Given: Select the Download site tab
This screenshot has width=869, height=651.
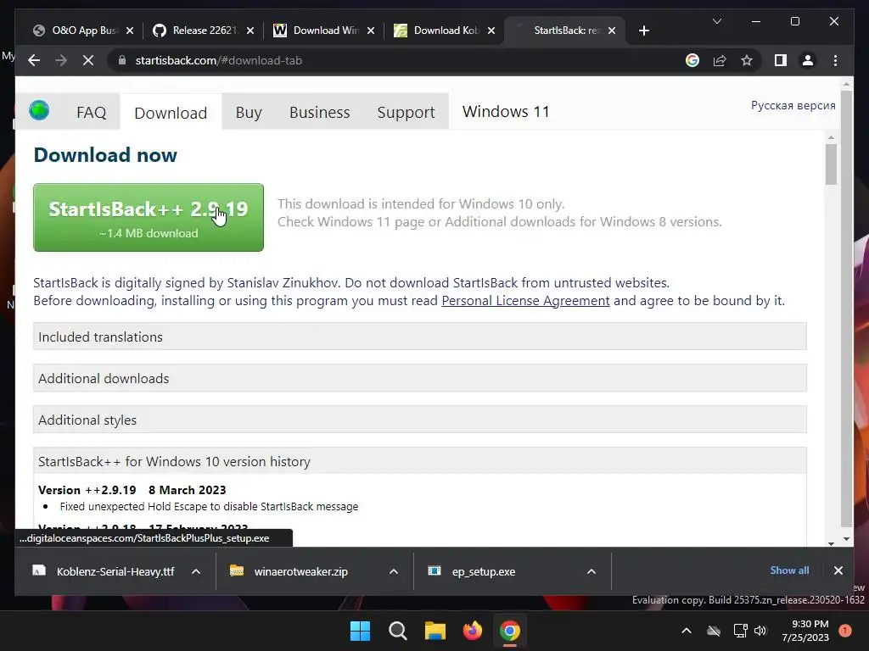Looking at the screenshot, I should click(x=171, y=113).
